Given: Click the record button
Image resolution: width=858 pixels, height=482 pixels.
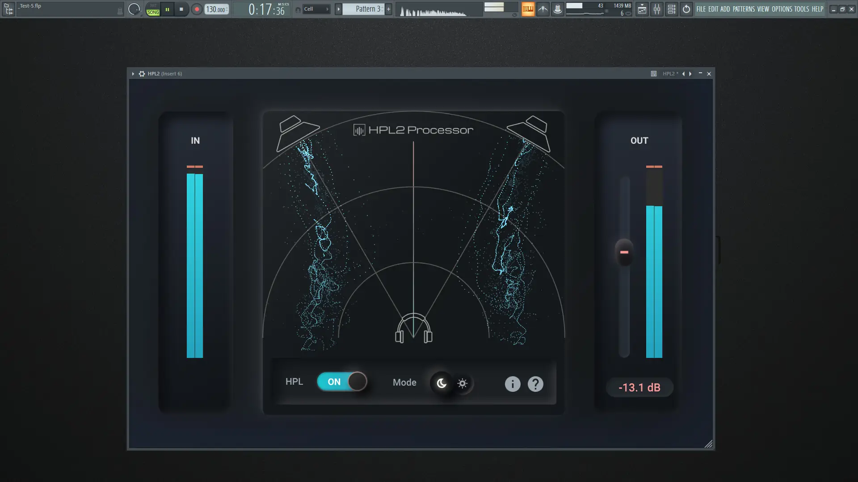Looking at the screenshot, I should [197, 9].
